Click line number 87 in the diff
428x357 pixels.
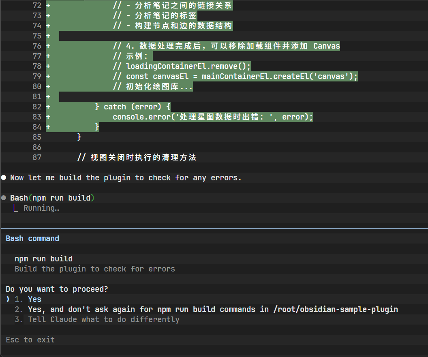pos(37,158)
